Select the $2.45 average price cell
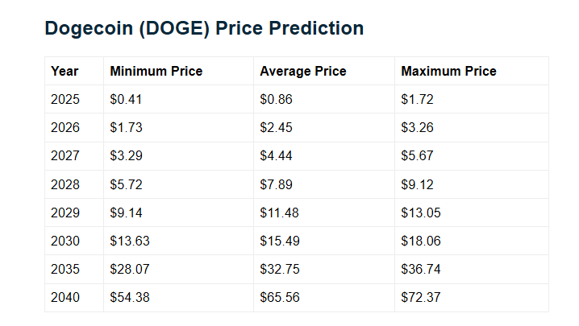The height and width of the screenshot is (326, 579). click(x=276, y=128)
